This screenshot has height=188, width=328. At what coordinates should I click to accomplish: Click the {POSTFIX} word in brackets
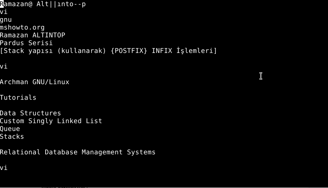[x=129, y=51]
